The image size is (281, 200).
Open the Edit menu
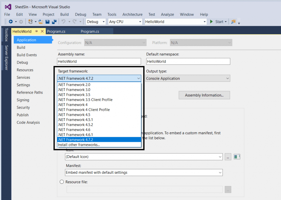click(x=19, y=14)
